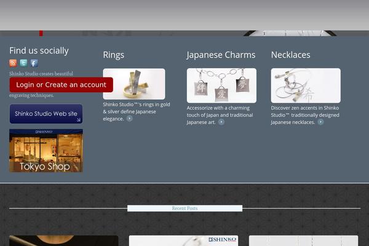Click the Discover zen accents description text

point(305,115)
